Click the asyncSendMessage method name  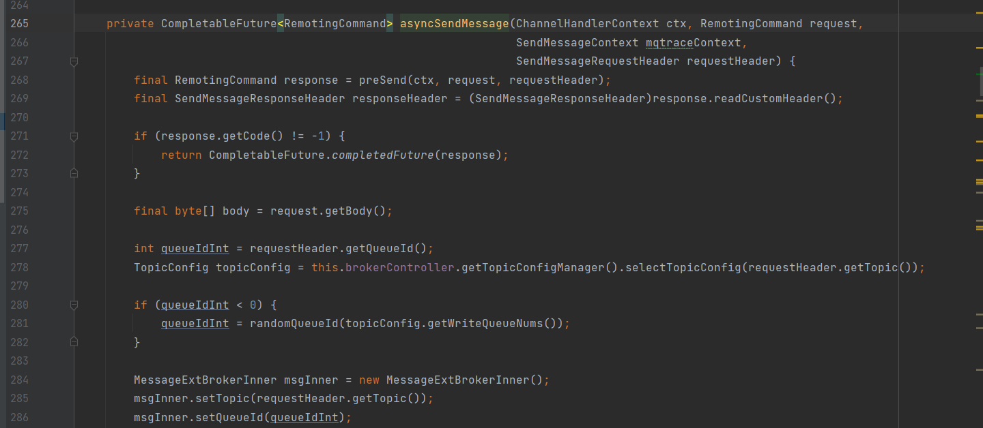coord(454,24)
